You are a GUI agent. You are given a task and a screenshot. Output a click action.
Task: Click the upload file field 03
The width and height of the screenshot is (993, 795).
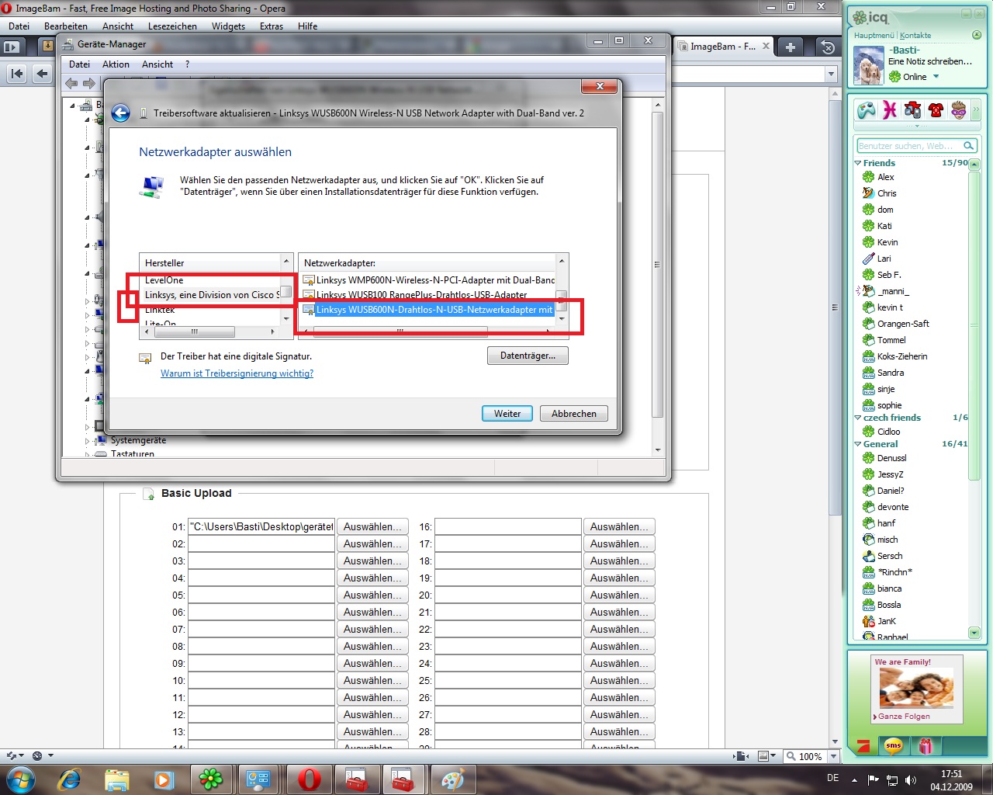coord(261,561)
